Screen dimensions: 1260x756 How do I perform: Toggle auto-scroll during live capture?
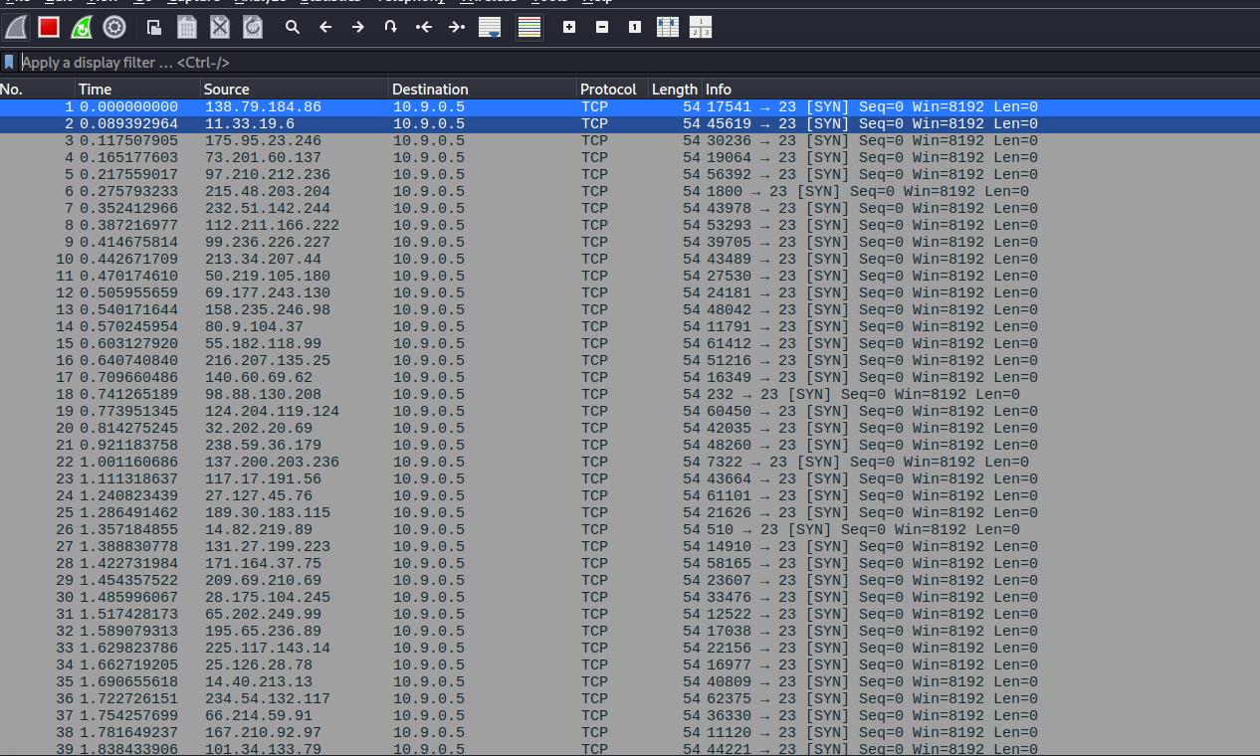point(490,27)
